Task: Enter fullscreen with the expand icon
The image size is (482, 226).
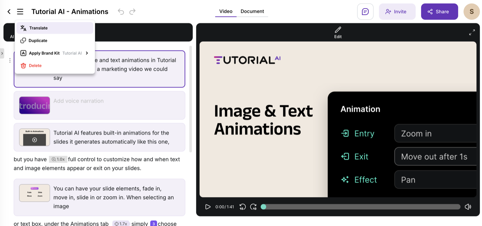Action: tap(472, 33)
